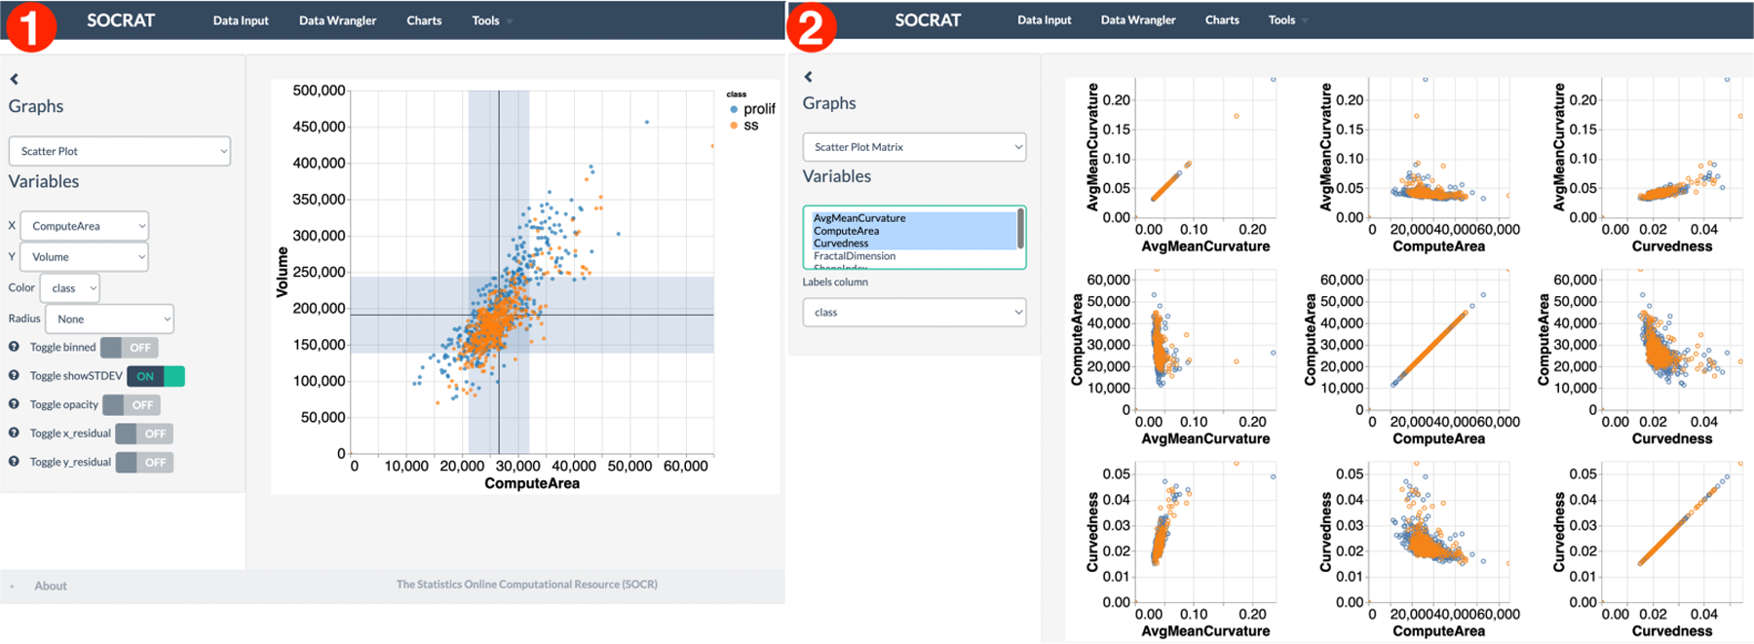Open Data Wrangler in panel 1 navbar

click(337, 20)
